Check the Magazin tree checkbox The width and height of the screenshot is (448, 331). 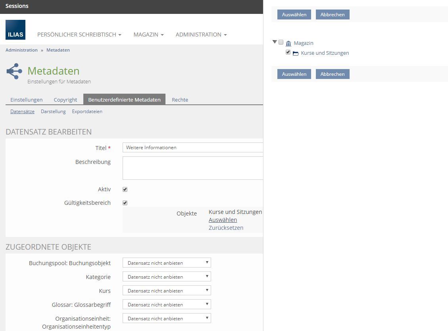tap(281, 42)
